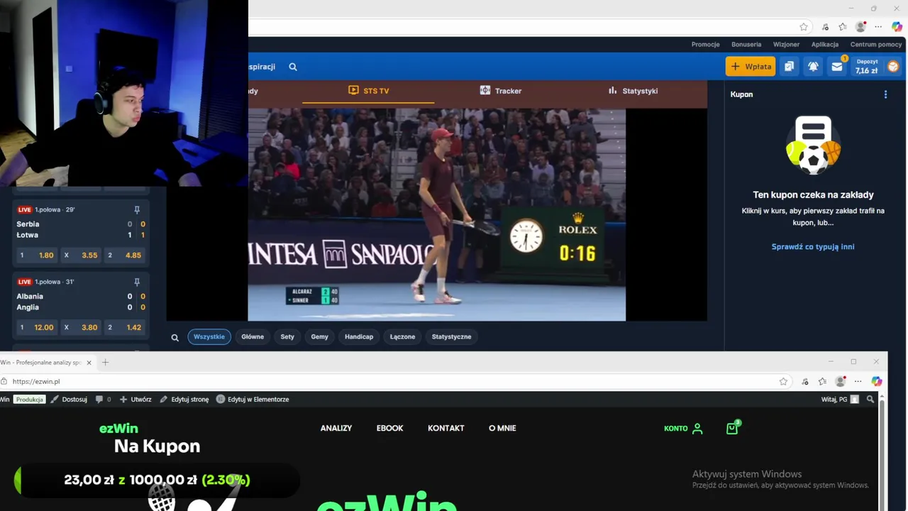Open the Depozyt 7,16 zł balance
This screenshot has width=908, height=511.
tap(867, 67)
